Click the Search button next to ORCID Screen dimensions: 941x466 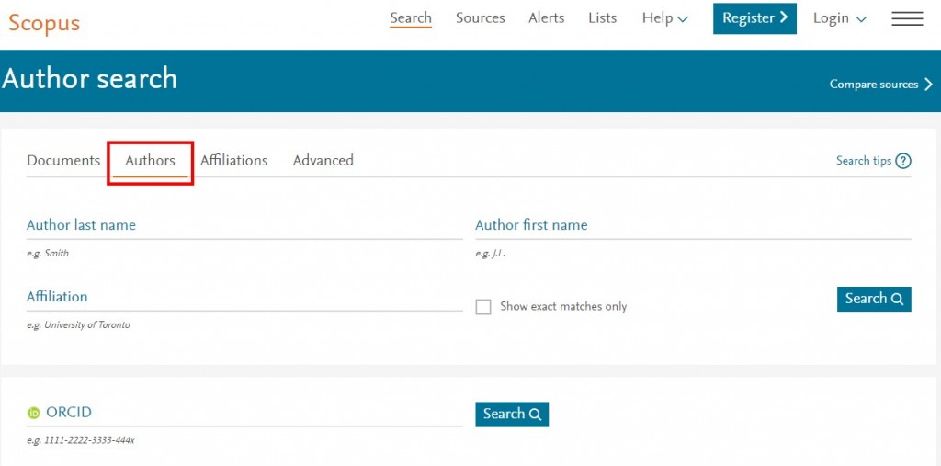(512, 415)
